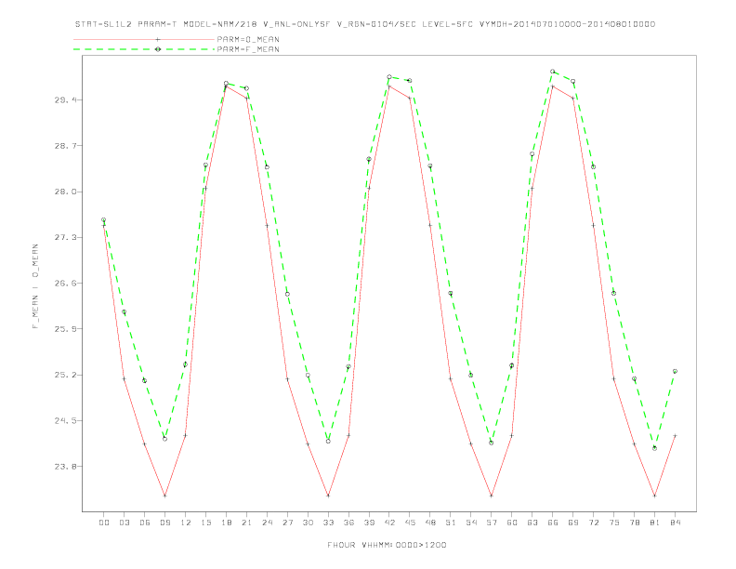Click x-axis tick label 60

pyautogui.click(x=512, y=523)
